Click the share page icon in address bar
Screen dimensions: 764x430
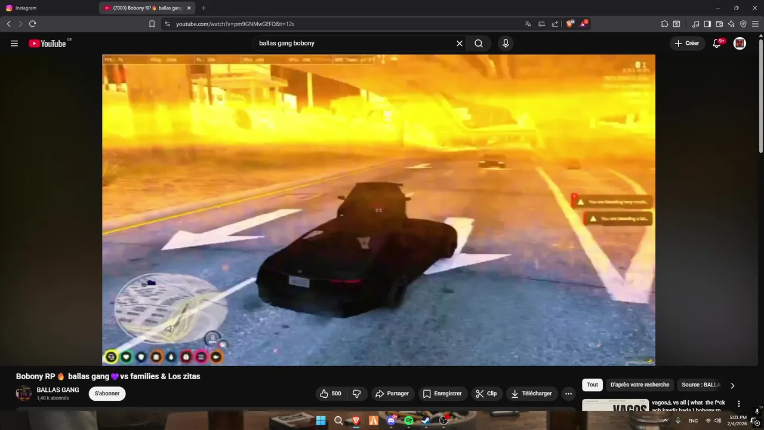click(554, 24)
